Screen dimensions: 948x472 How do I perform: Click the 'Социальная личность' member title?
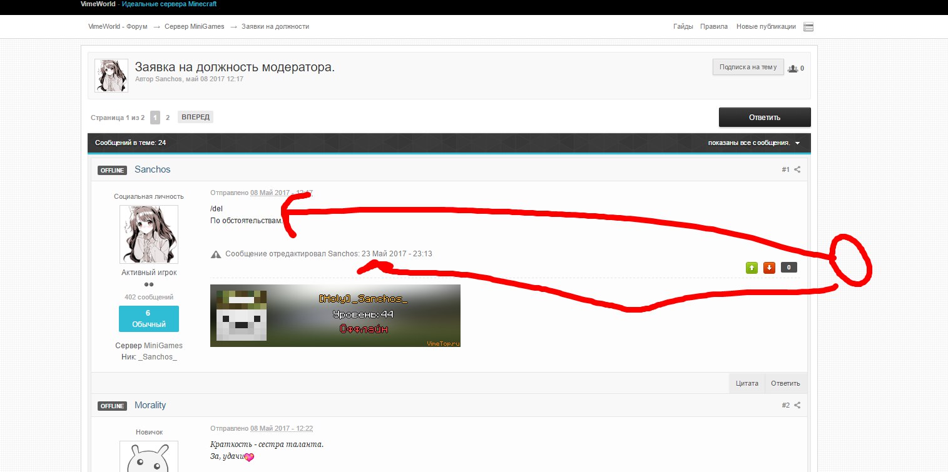(149, 196)
